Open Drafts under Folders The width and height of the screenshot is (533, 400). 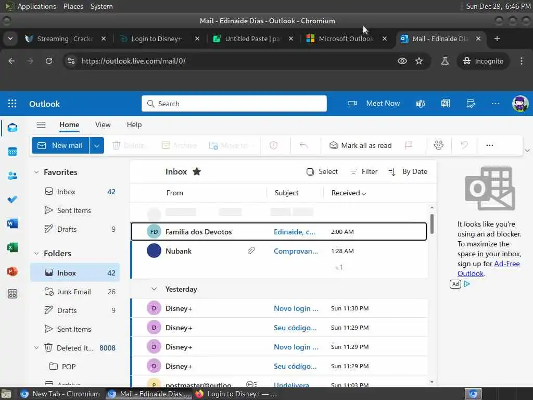75,310
